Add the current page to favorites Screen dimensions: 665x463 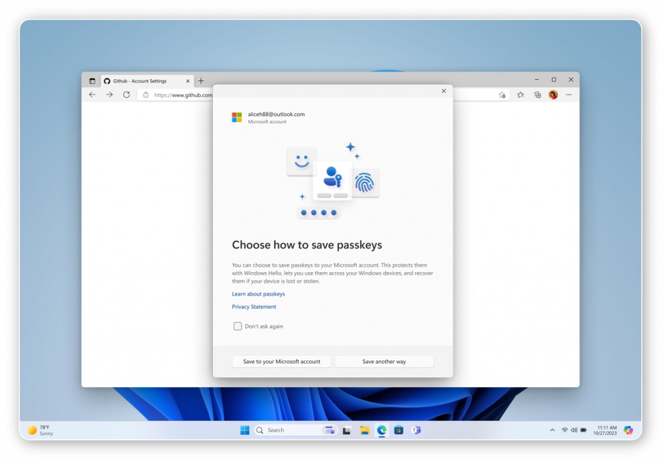(502, 95)
